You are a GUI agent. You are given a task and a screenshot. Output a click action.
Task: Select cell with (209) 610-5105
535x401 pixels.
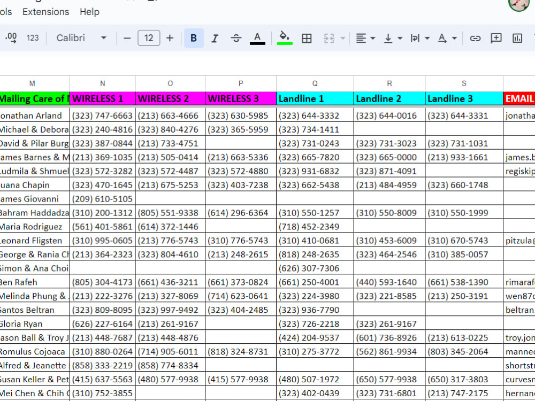coord(102,199)
